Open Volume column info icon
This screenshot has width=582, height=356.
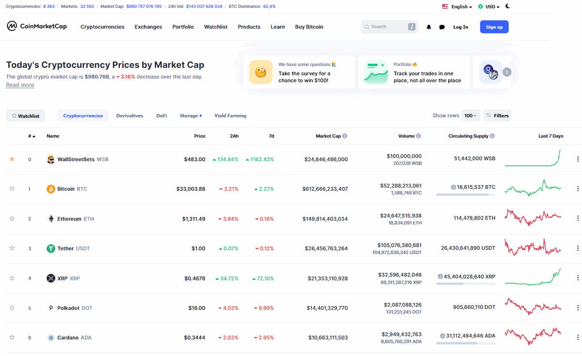click(x=419, y=136)
